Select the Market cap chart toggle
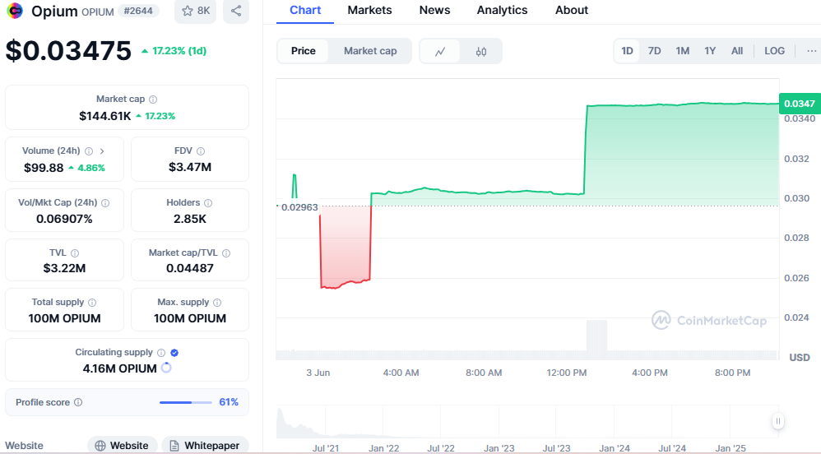This screenshot has height=454, width=821. coord(370,51)
